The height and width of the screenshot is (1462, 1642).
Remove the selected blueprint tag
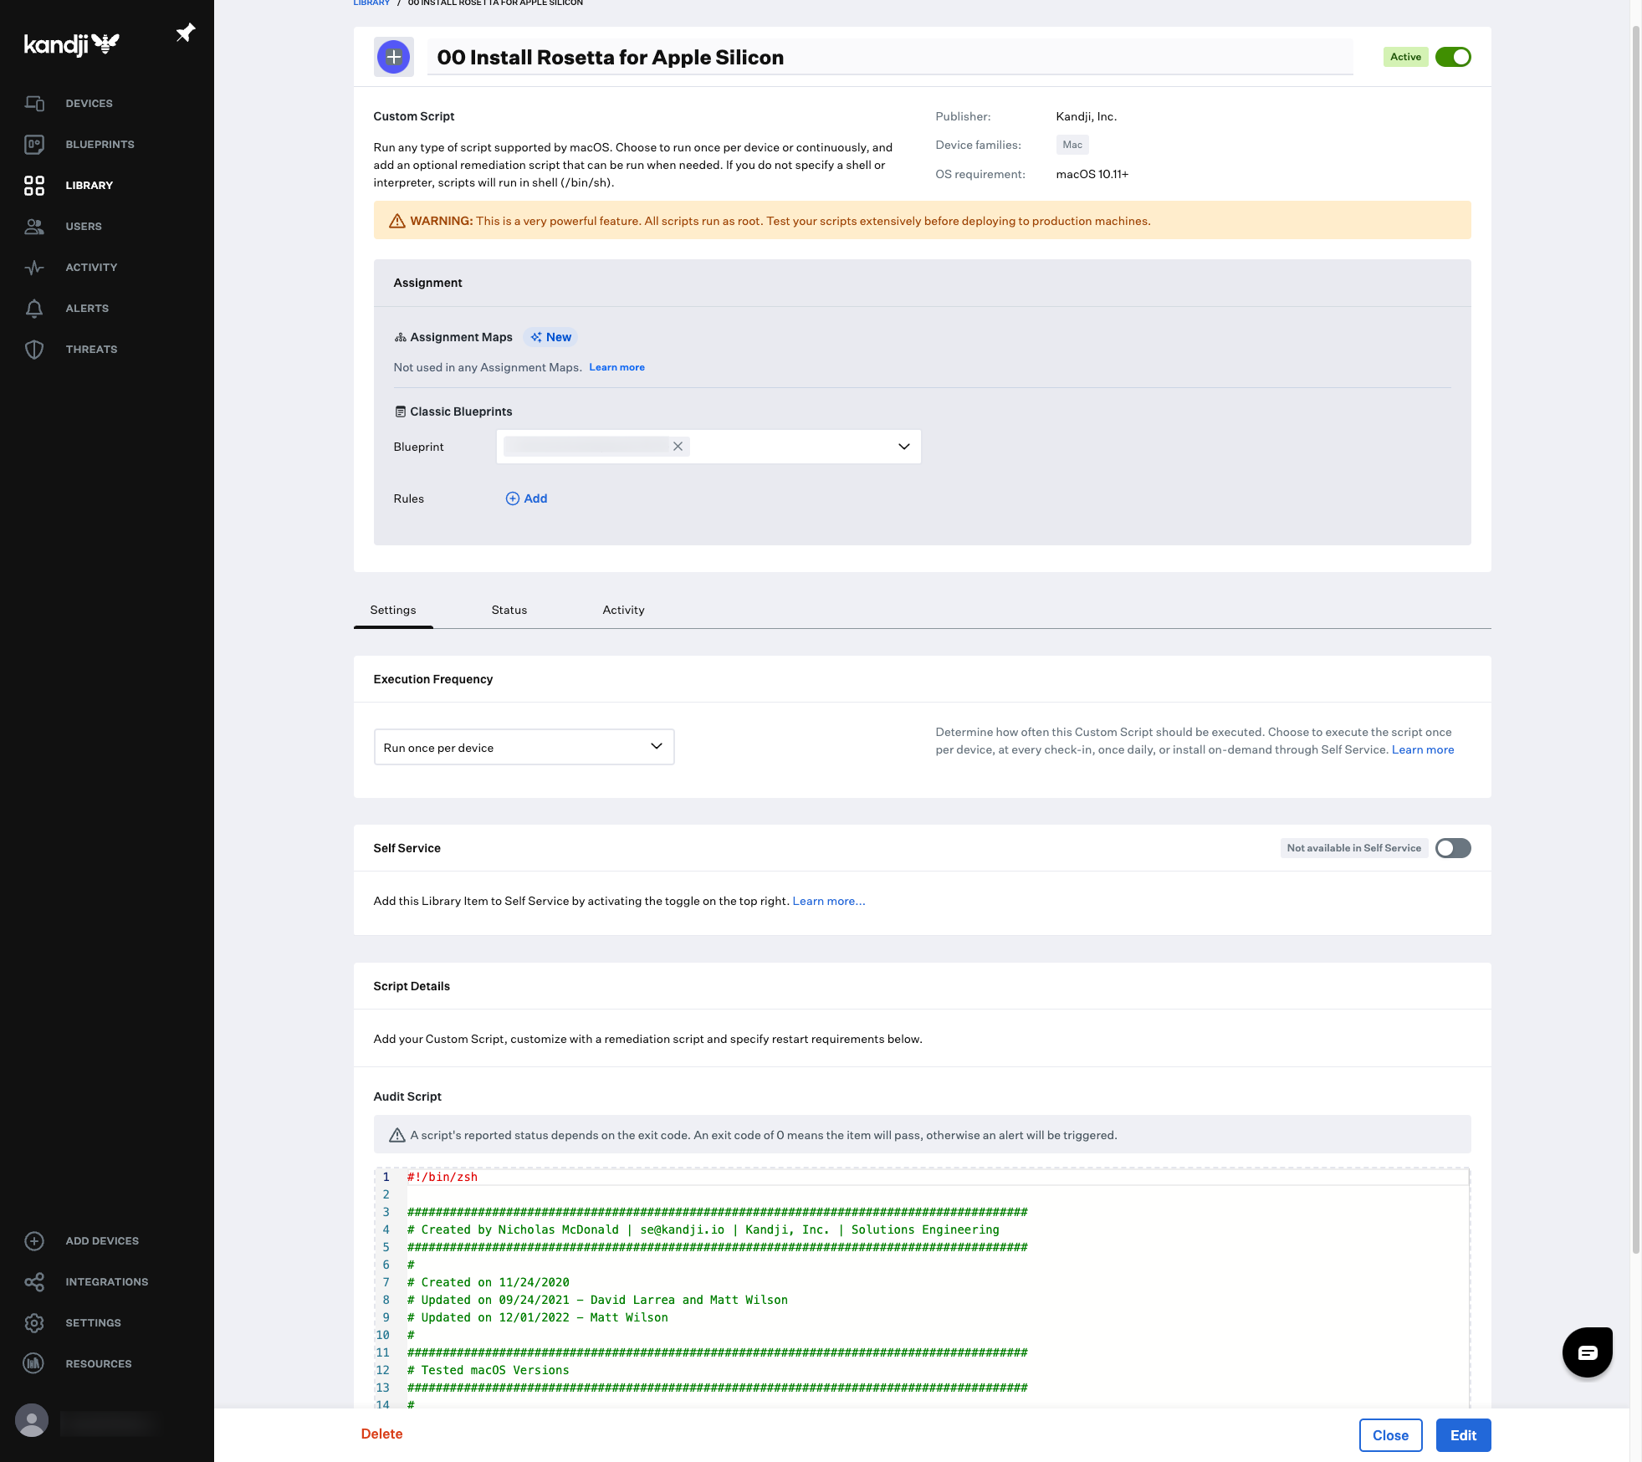pos(678,447)
